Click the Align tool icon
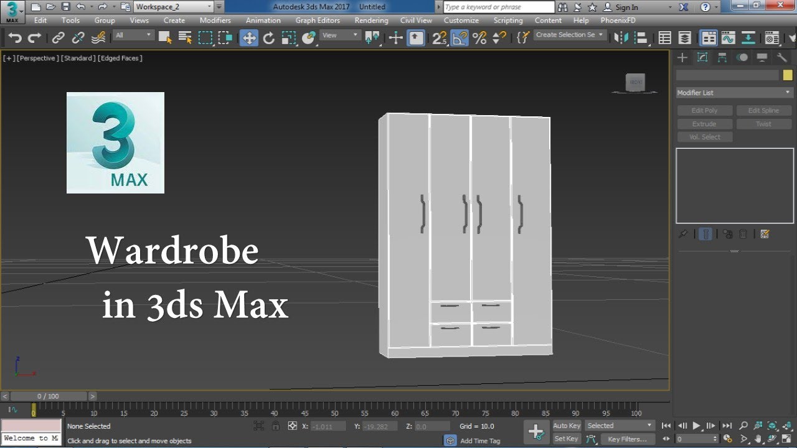 (x=641, y=38)
